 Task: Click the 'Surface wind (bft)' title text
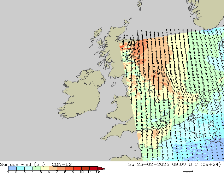(22, 164)
